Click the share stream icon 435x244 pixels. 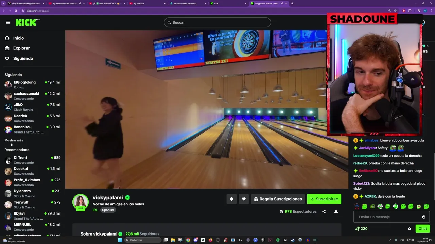pos(324,212)
